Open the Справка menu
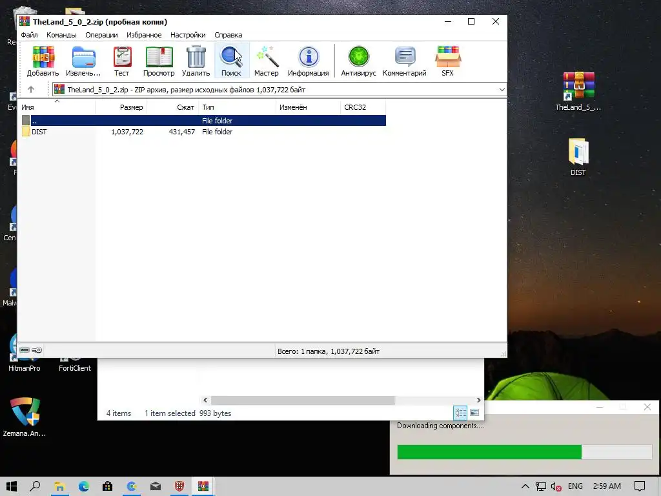Image resolution: width=661 pixels, height=496 pixels. coord(228,35)
